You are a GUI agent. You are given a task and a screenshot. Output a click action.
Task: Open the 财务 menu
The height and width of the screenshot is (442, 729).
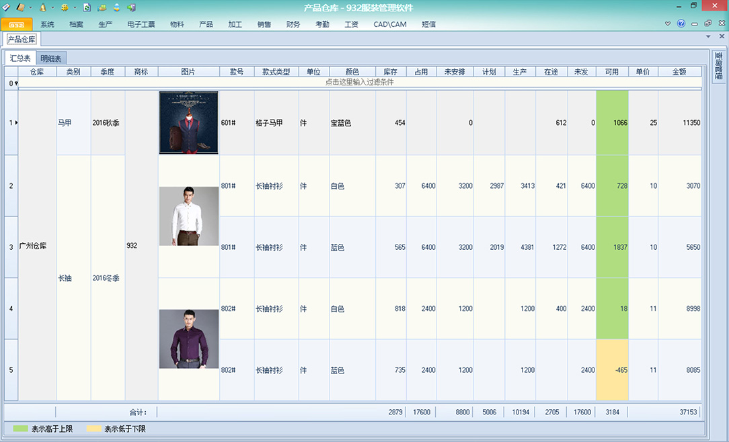(293, 24)
